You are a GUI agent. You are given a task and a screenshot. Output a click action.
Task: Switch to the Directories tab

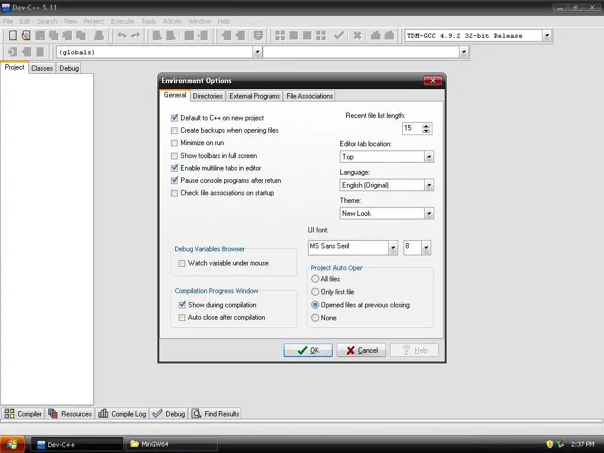pos(208,96)
